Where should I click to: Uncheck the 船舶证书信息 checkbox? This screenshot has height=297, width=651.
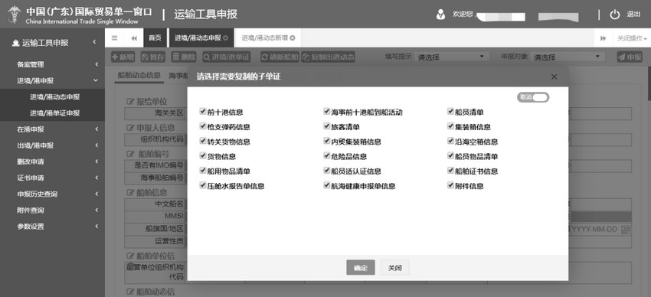tap(450, 171)
